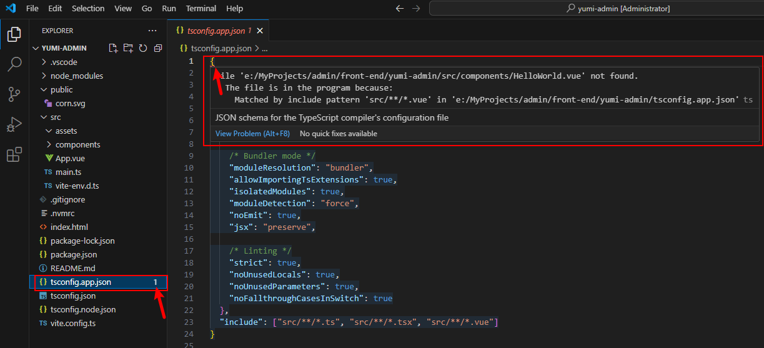Click the VS Code logo icon
Viewport: 764px width, 348px height.
click(x=11, y=8)
